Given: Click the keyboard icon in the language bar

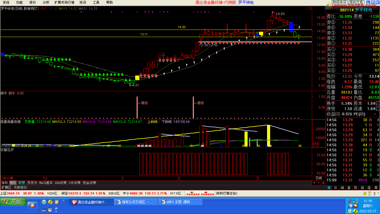Looking at the screenshot, I should click(44, 210).
